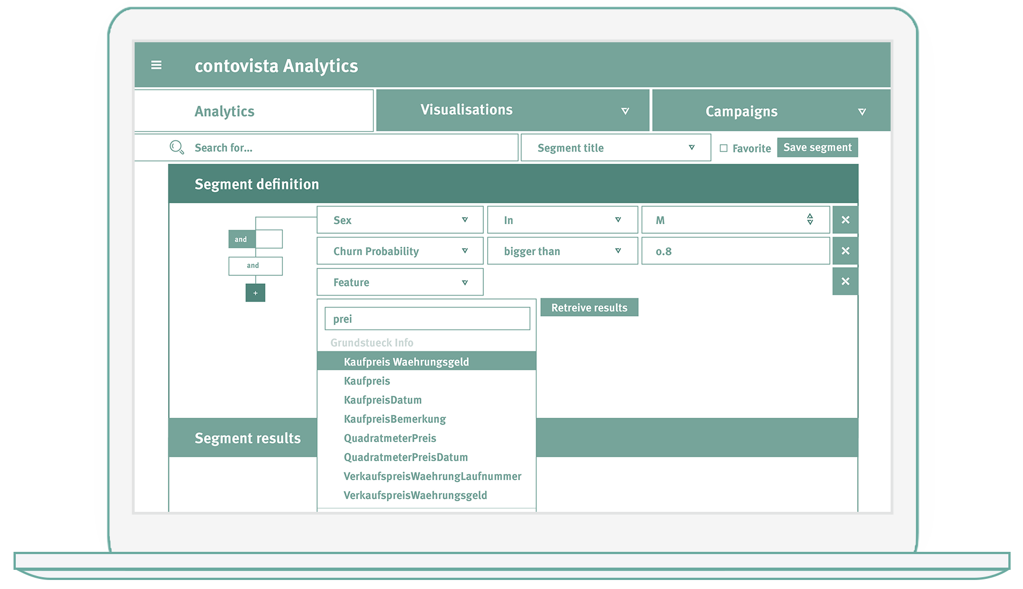Click the contovista Analytics title
The height and width of the screenshot is (589, 1023).
coord(276,66)
